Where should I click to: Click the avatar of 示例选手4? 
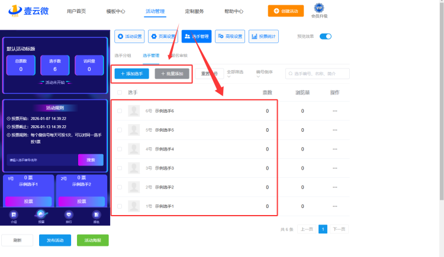point(134,149)
